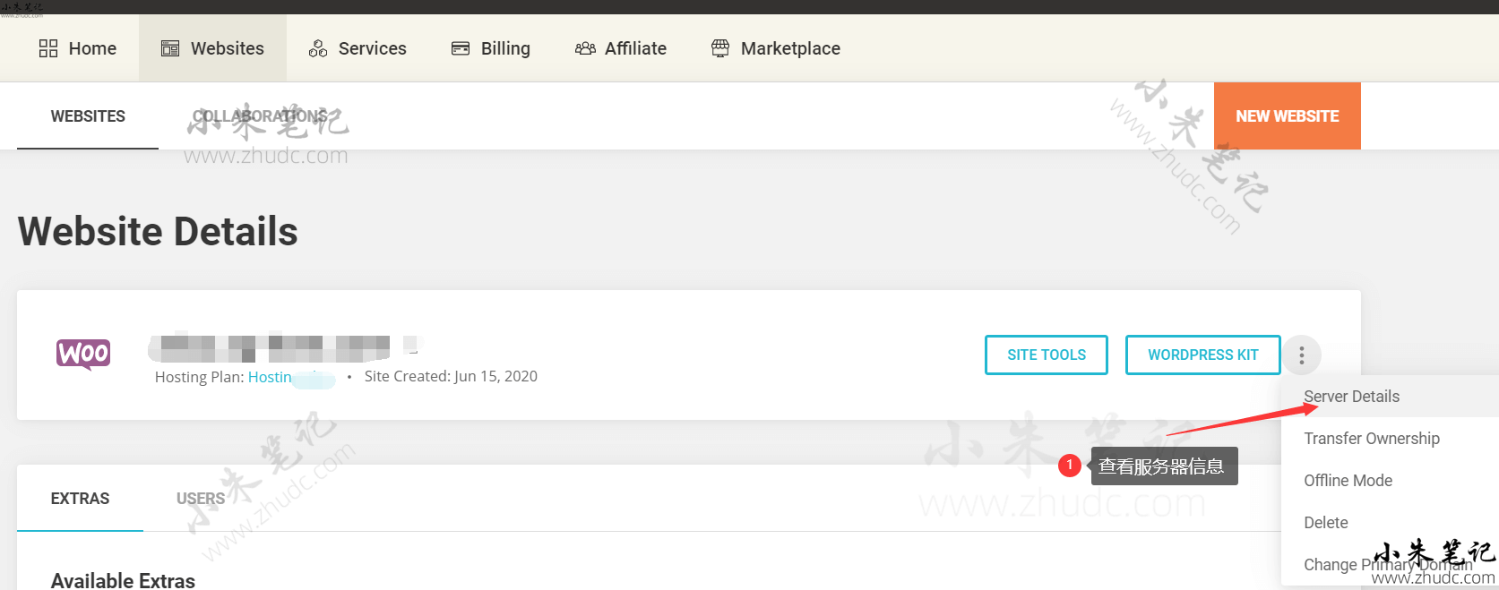Open the Hosting Plan link
This screenshot has height=590, width=1499.
(x=271, y=377)
